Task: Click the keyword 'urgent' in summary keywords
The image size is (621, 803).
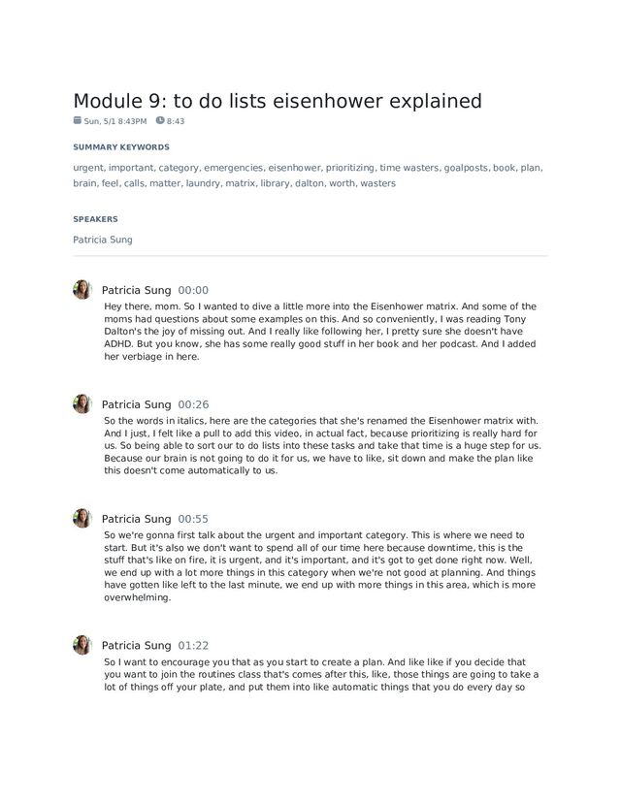Action: click(x=87, y=168)
